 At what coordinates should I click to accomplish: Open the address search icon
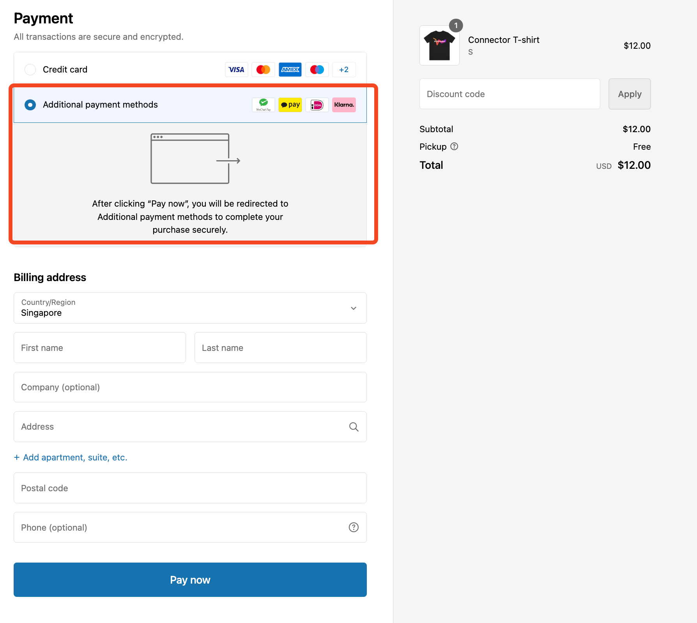point(354,427)
